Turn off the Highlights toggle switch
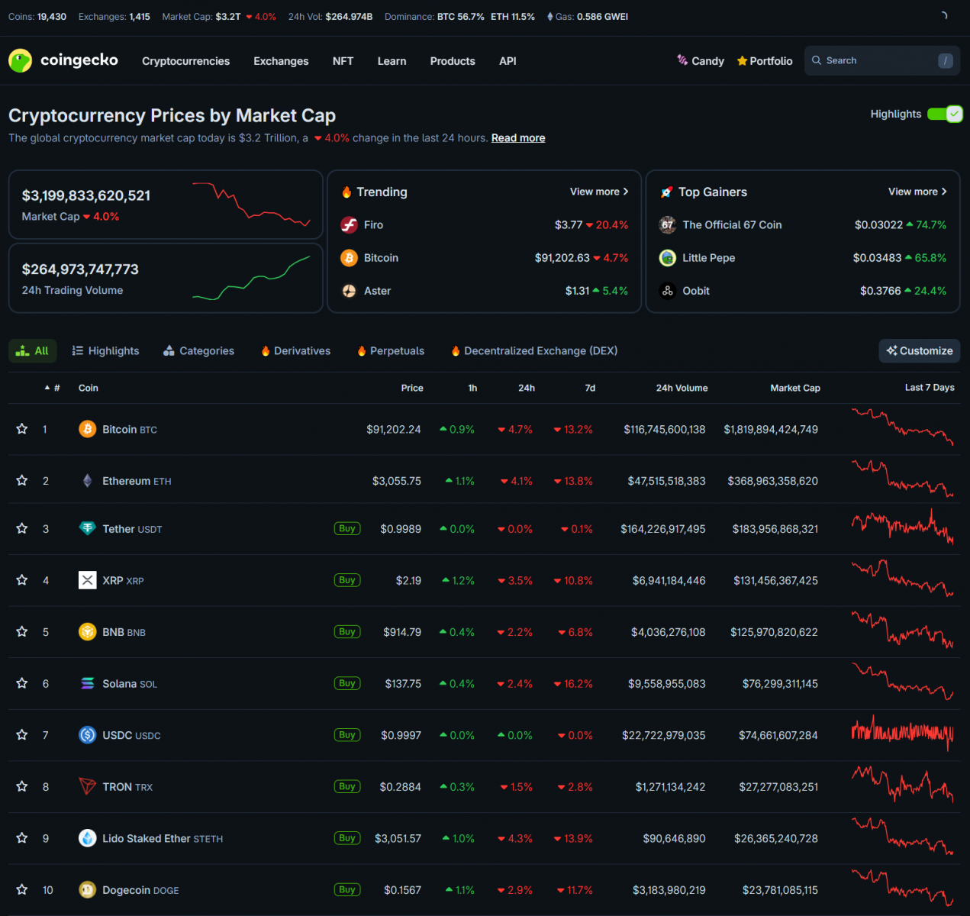 tap(945, 114)
